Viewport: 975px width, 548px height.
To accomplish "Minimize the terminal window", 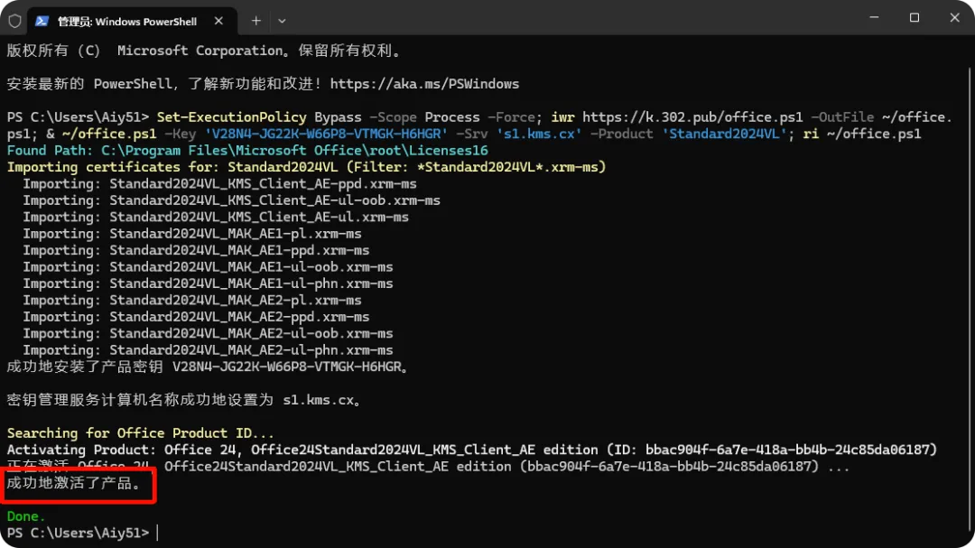I will (874, 17).
